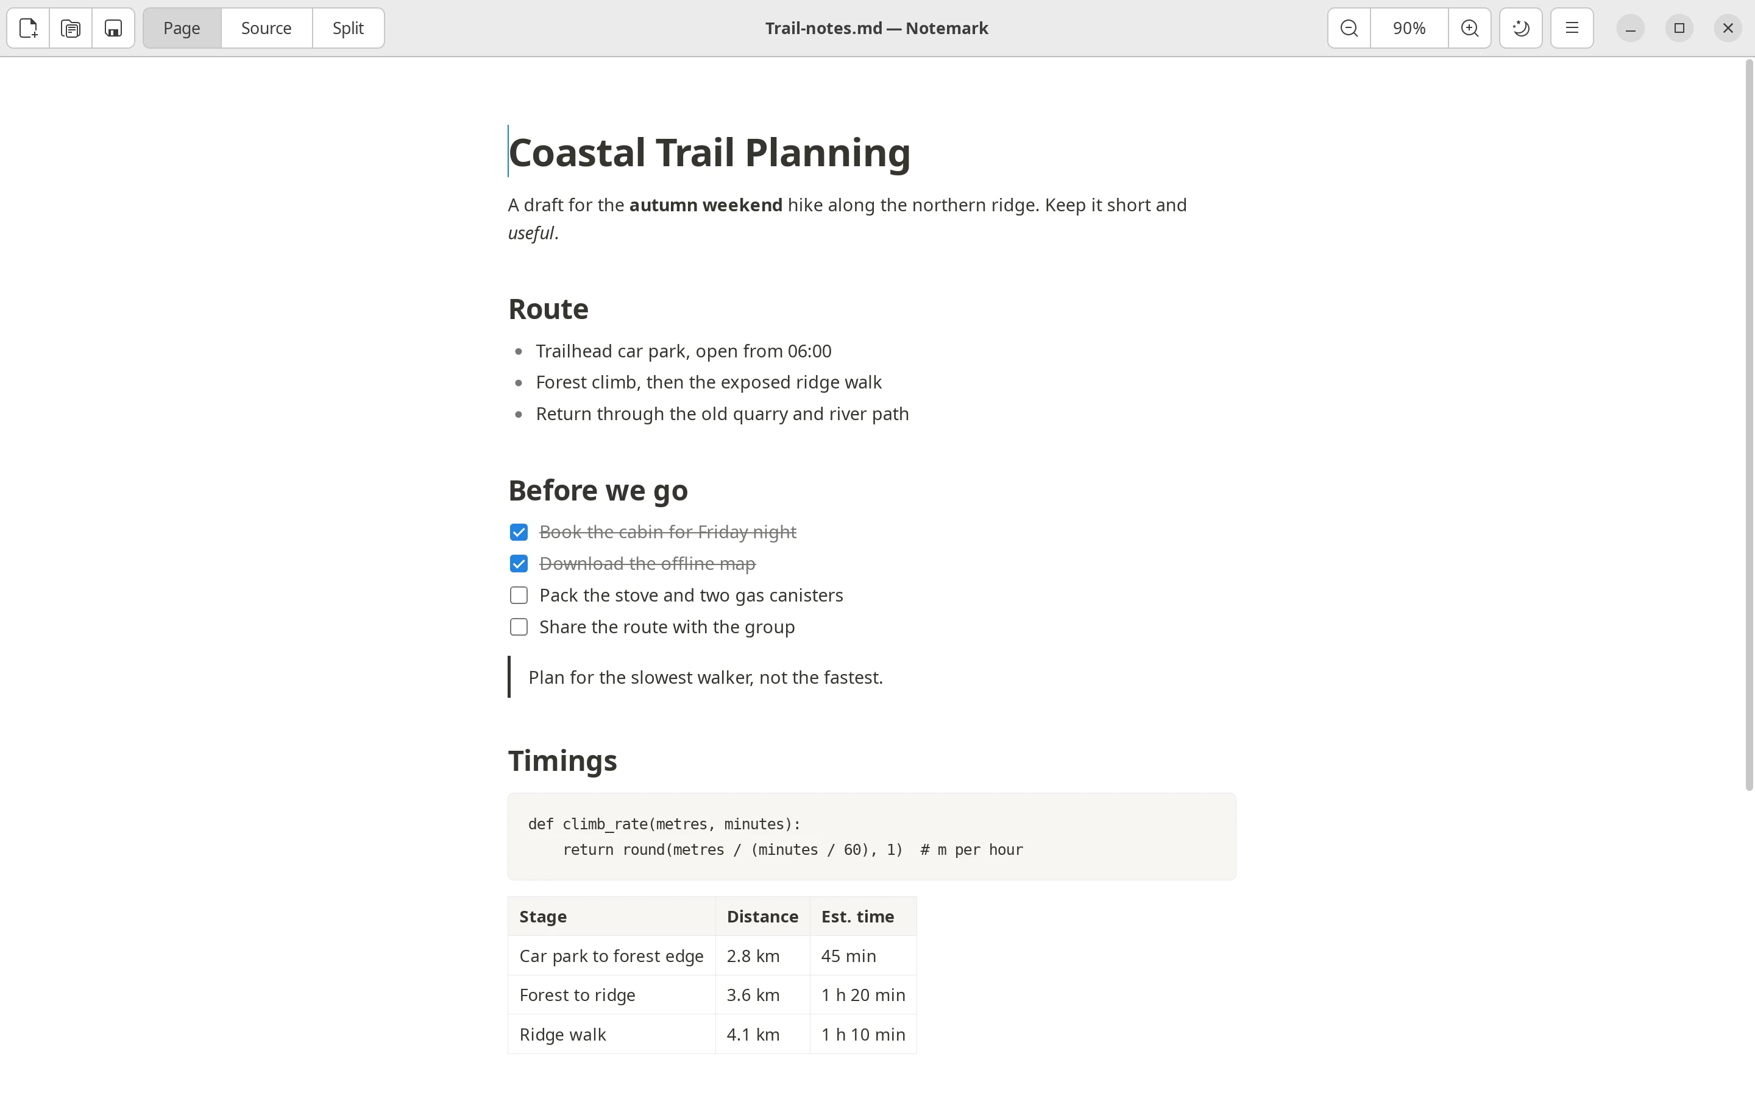Image resolution: width=1755 pixels, height=1096 pixels.
Task: Click 'Forest climb, then the exposed ridge walk'
Action: [709, 383]
